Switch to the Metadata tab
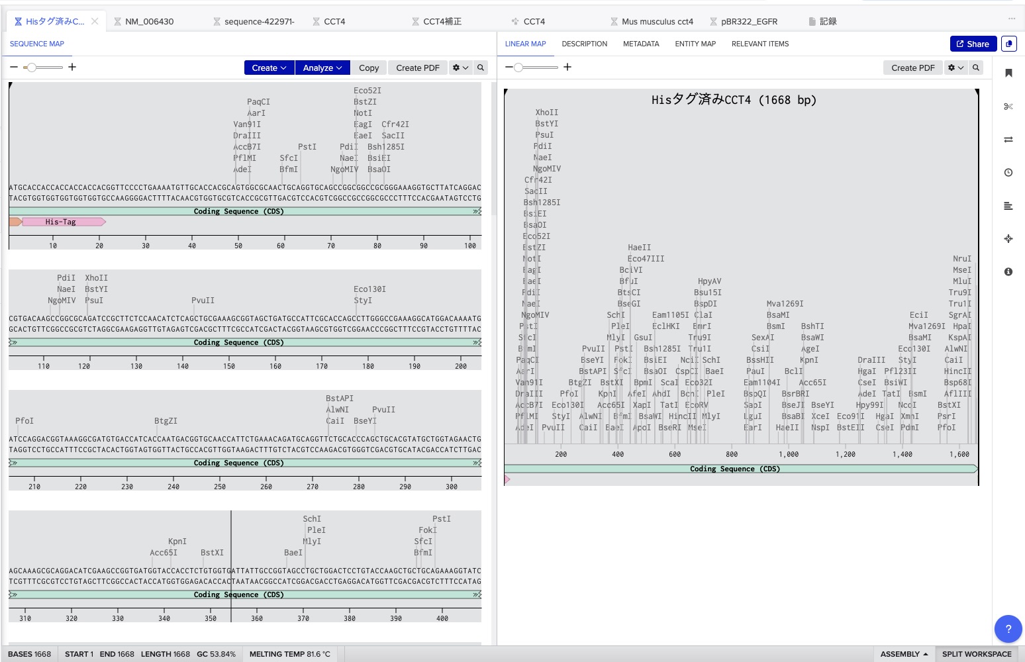 (x=640, y=44)
